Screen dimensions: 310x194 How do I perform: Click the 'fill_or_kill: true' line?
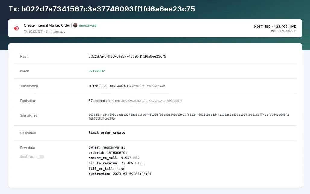[x=107, y=169]
